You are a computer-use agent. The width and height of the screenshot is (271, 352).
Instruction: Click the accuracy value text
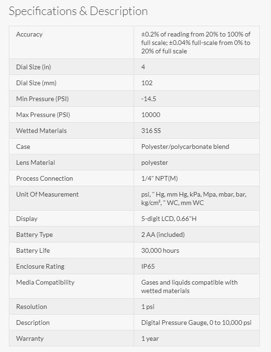pos(196,43)
